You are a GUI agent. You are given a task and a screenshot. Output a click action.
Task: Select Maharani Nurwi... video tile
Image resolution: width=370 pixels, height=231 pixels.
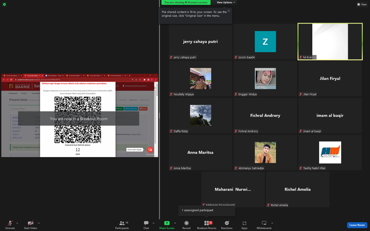coord(233,189)
